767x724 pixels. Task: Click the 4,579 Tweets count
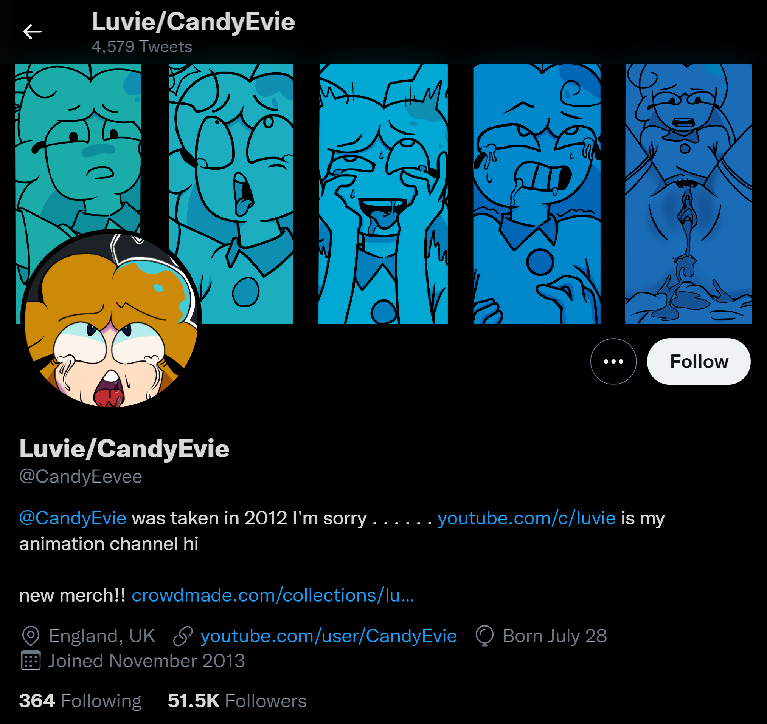point(142,47)
